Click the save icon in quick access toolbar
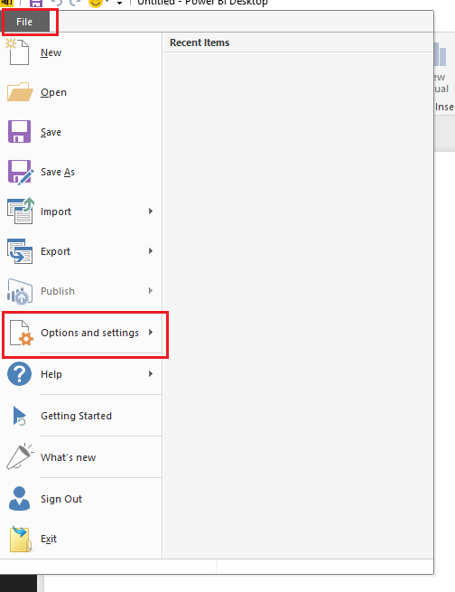 click(x=36, y=3)
